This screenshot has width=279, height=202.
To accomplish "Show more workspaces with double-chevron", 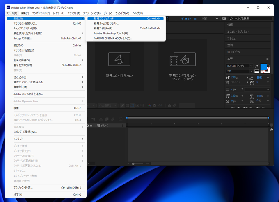I will 217,18.
